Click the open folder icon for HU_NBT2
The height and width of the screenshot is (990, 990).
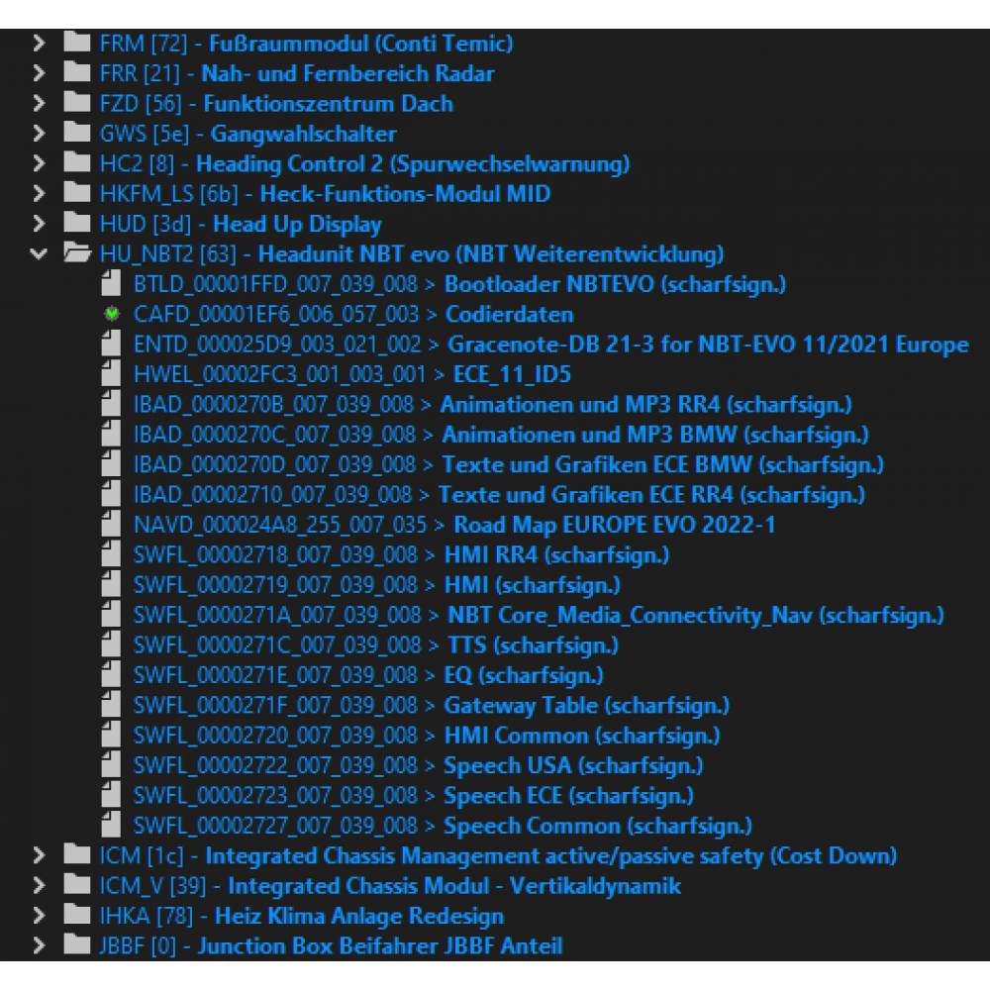77,254
